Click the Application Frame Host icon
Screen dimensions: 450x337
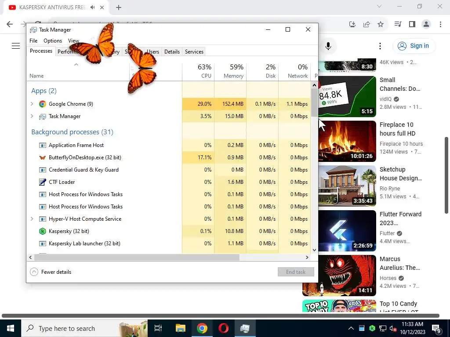[x=43, y=145]
